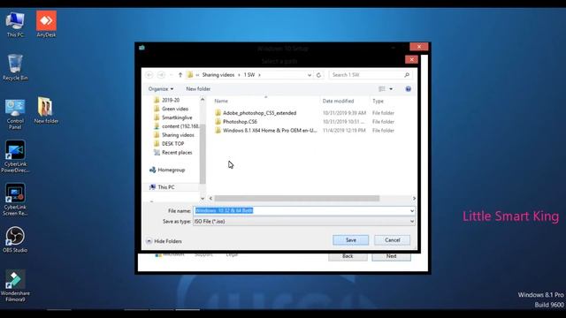Change view using the view icon
The image size is (566, 318).
(382, 89)
